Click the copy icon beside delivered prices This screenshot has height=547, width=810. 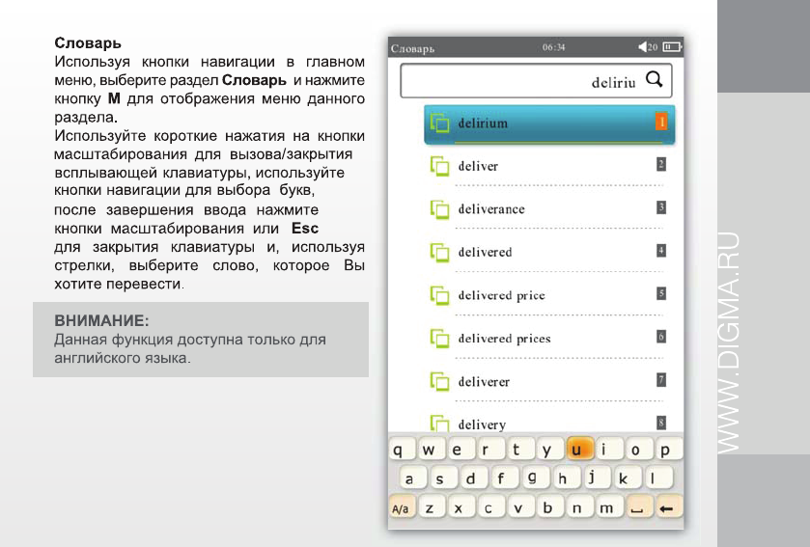(x=439, y=338)
